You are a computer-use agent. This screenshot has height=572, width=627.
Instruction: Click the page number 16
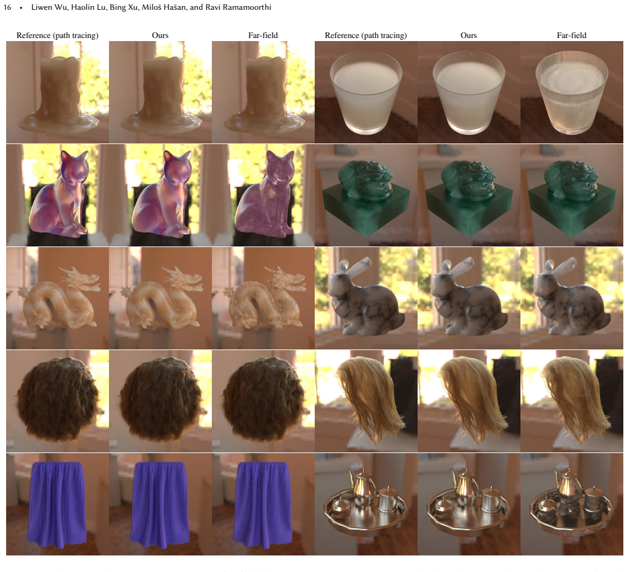[7, 7]
